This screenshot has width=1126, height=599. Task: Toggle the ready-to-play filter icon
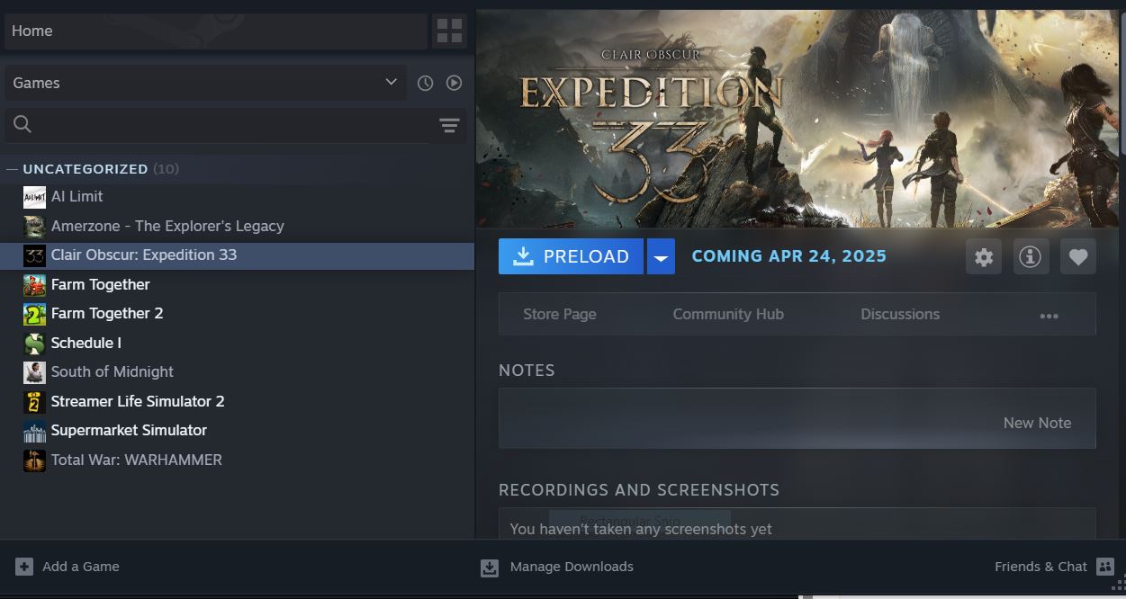point(454,83)
